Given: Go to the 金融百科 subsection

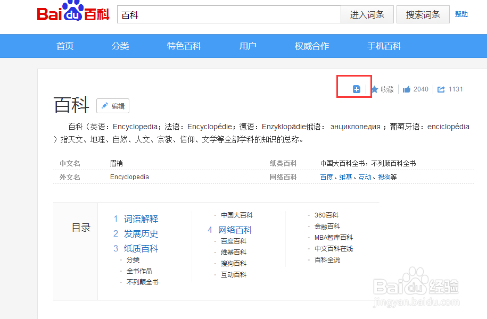Looking at the screenshot, I should pyautogui.click(x=327, y=226).
